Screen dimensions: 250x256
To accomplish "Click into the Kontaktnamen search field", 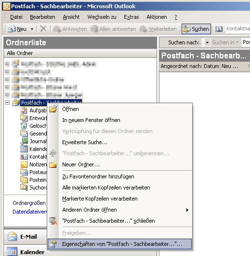I will [237, 29].
